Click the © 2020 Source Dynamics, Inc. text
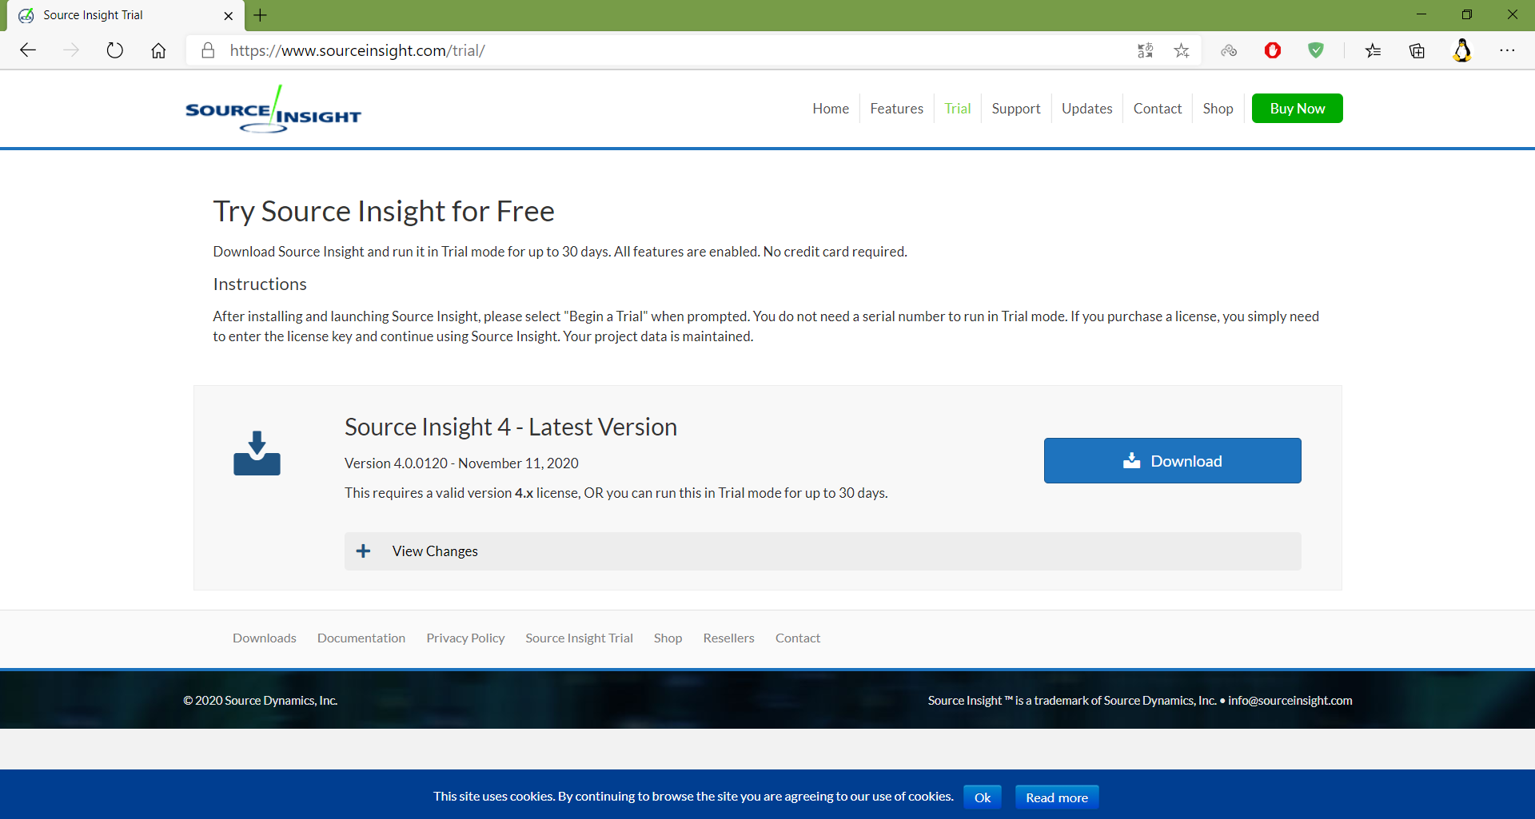The height and width of the screenshot is (819, 1535). (261, 701)
